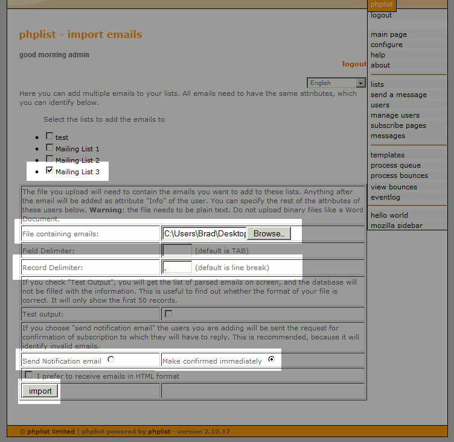Screen dimensions: 454x442
Task: Uncheck the Mailing List 3 checkbox
Action: click(x=50, y=171)
